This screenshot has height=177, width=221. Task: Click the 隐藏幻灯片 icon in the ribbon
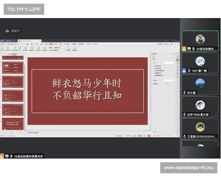[x=32, y=48]
